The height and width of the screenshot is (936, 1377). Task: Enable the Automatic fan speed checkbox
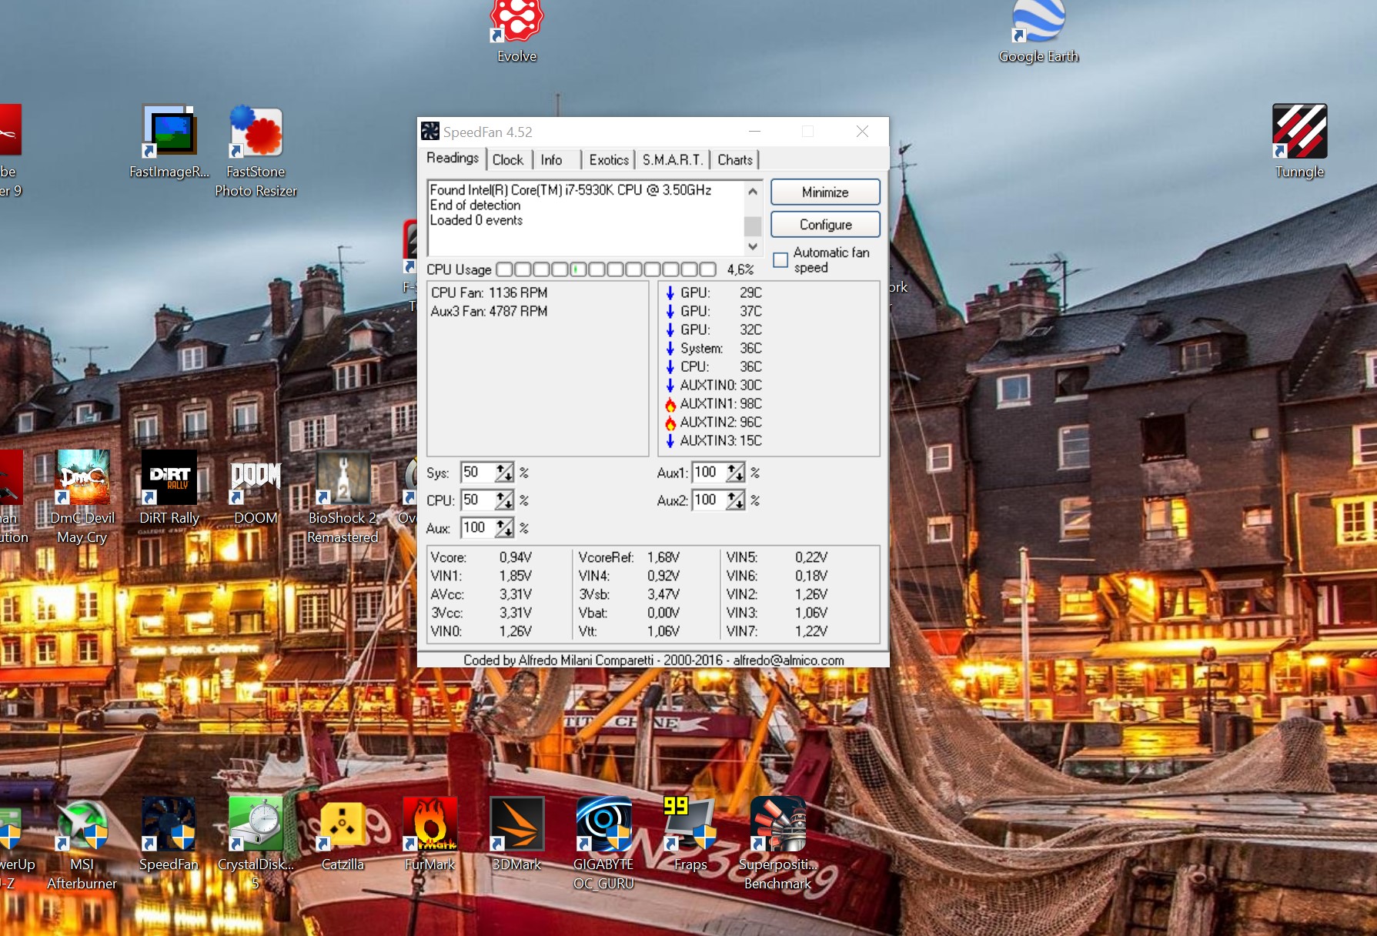(780, 260)
